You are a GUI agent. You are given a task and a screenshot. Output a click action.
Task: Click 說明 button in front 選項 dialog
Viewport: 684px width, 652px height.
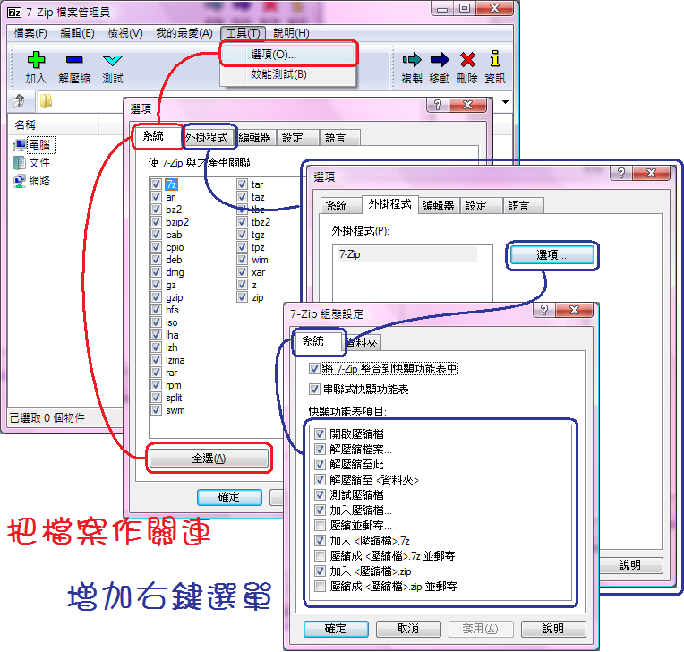pyautogui.click(x=631, y=565)
